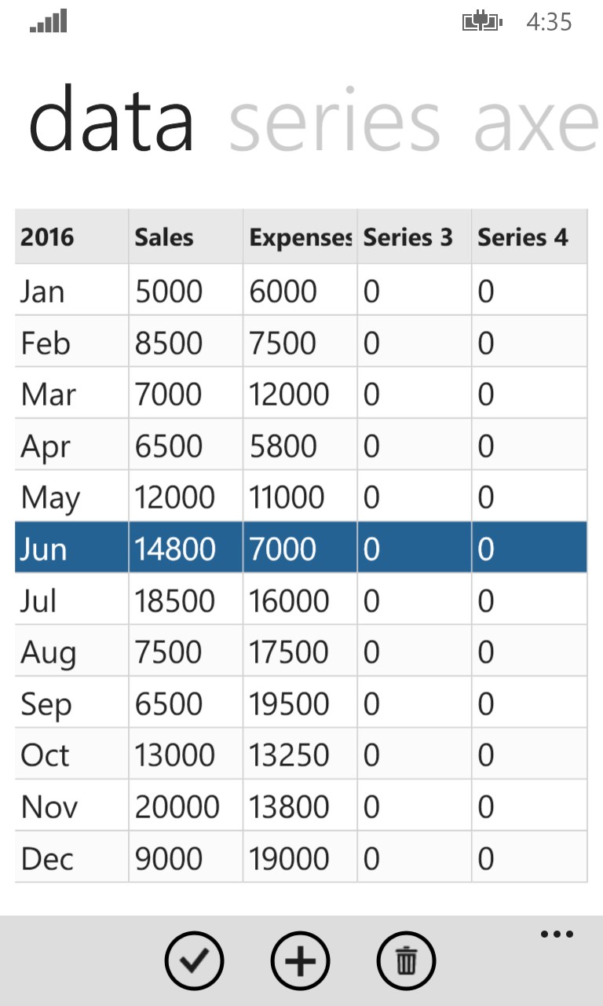The image size is (603, 1006).
Task: Select the Sales column header
Action: pos(185,237)
